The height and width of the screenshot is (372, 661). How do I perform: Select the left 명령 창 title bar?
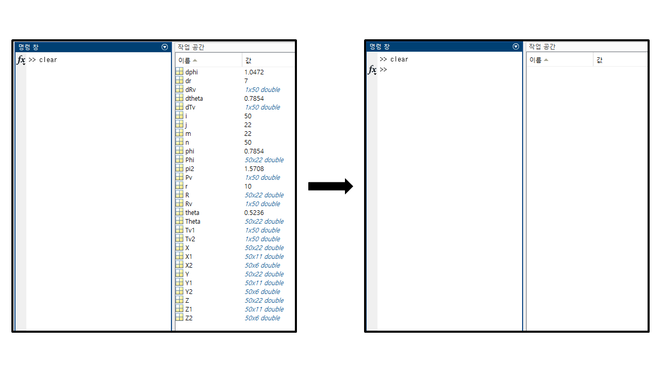(x=93, y=47)
